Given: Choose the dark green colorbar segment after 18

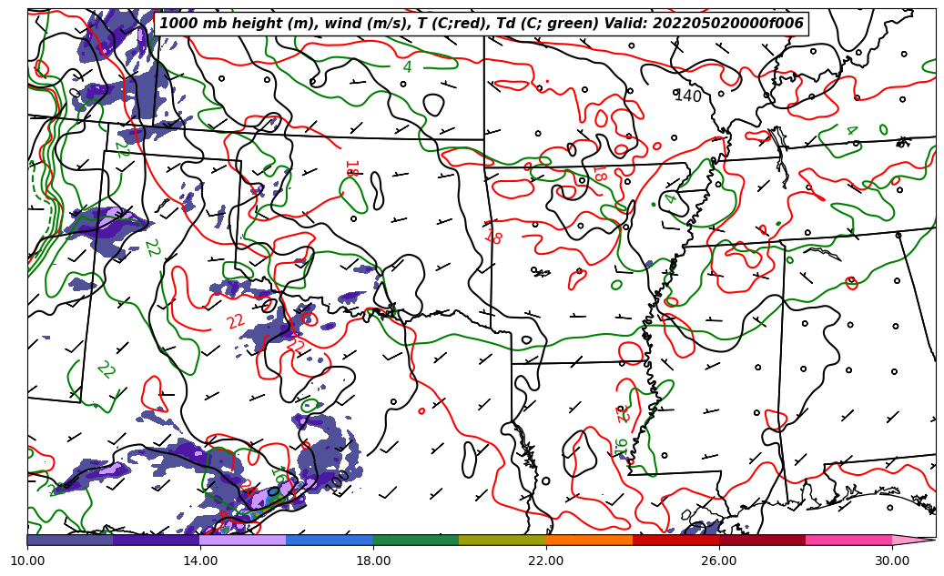Looking at the screenshot, I should tap(416, 540).
